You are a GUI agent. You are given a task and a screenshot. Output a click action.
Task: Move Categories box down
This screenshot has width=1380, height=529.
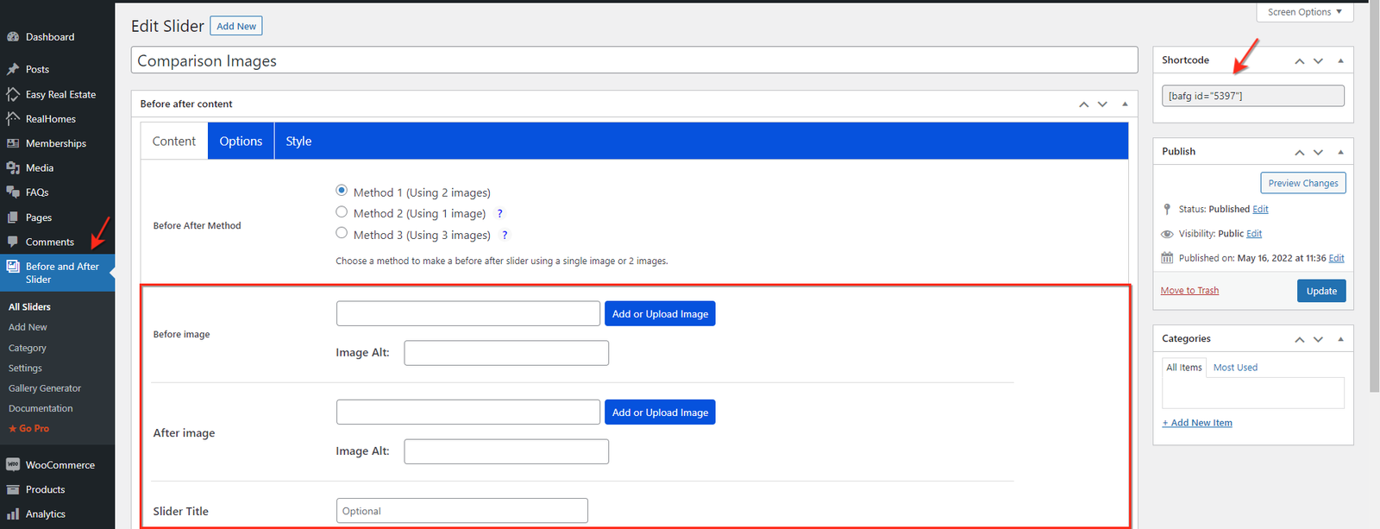(x=1318, y=340)
